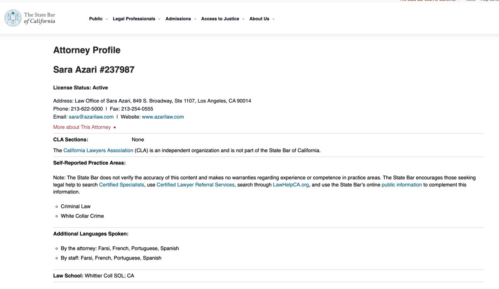Screen dimensions: 499x289
Task: Expand the Access to Justice dropdown chevron
Action: tap(243, 19)
